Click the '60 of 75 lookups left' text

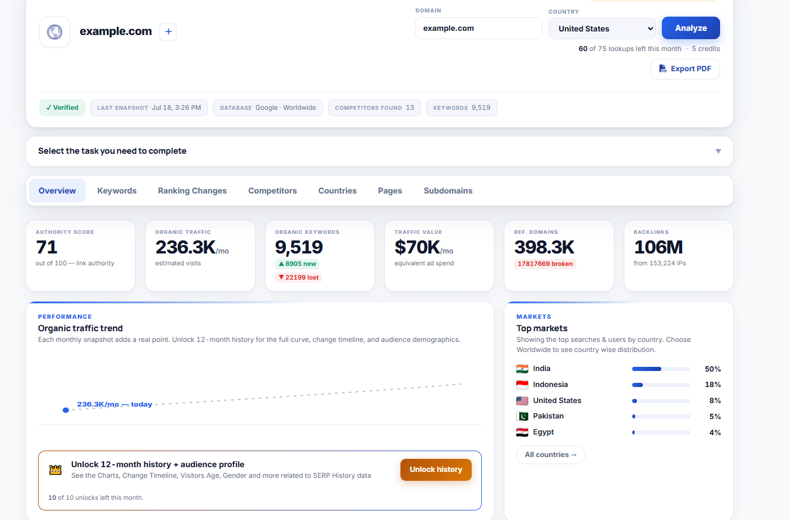630,49
